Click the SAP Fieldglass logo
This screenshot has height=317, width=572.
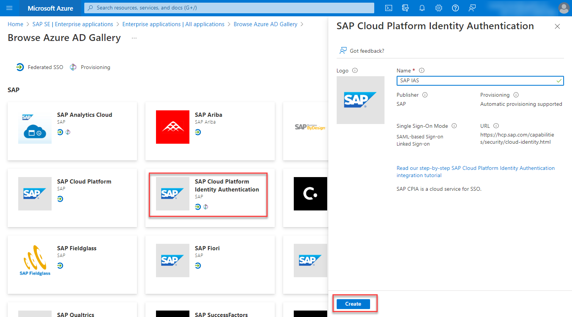35,261
